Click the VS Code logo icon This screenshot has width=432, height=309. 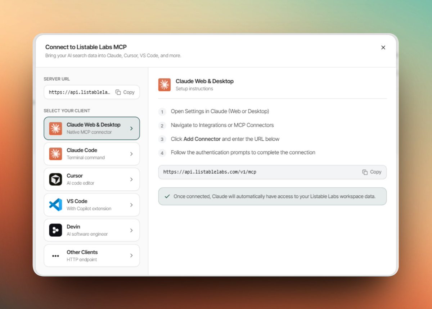tap(55, 205)
